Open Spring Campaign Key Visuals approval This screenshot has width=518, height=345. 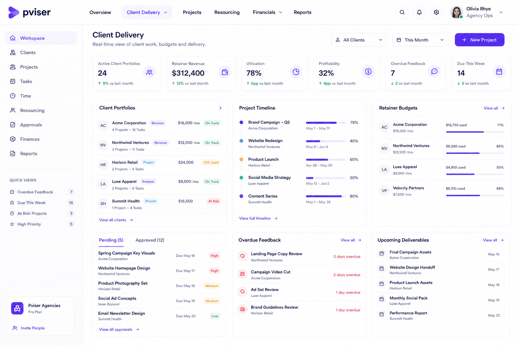pyautogui.click(x=160, y=256)
